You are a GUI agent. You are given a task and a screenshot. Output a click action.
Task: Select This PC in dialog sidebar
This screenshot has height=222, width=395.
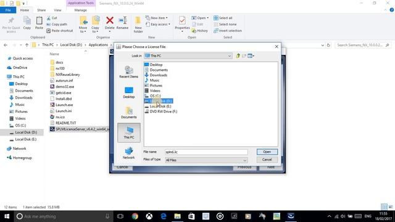tap(129, 133)
